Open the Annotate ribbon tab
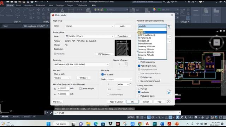 click(28, 5)
